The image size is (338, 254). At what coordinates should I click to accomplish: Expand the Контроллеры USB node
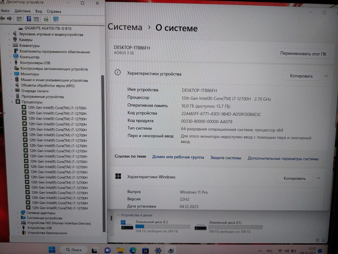click(x=12, y=63)
